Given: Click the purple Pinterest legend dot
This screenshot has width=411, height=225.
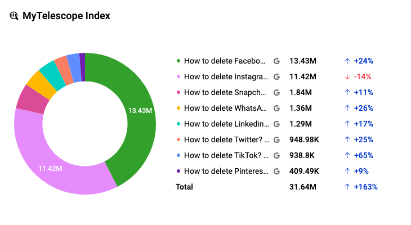Looking at the screenshot, I should (x=178, y=171).
